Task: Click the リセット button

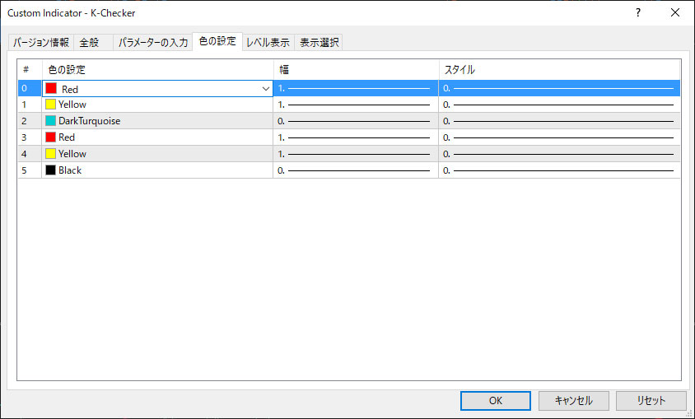Action: (651, 400)
